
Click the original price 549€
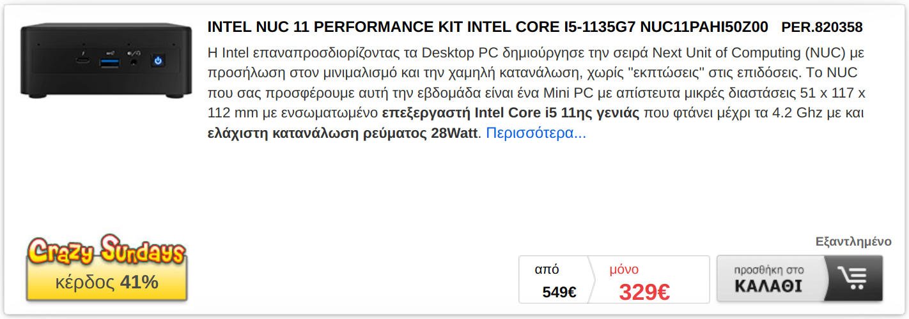point(559,292)
